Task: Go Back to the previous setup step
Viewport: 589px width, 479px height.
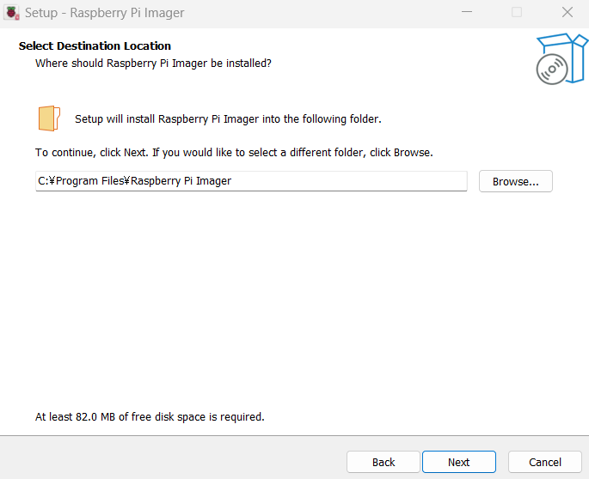Action: 383,462
